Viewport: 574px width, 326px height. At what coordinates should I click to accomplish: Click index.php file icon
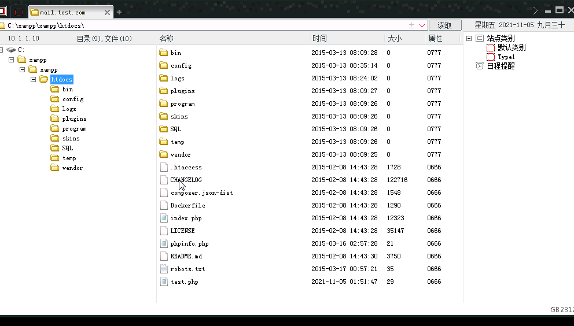[x=164, y=218]
